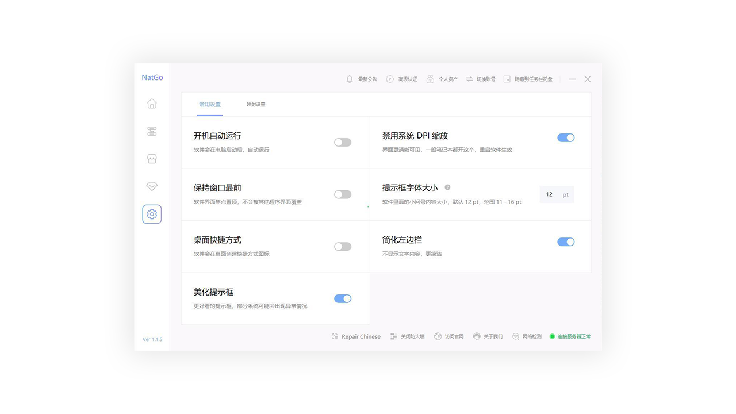Open the home panel in the sidebar
Viewport: 736px width, 414px height.
pos(151,103)
